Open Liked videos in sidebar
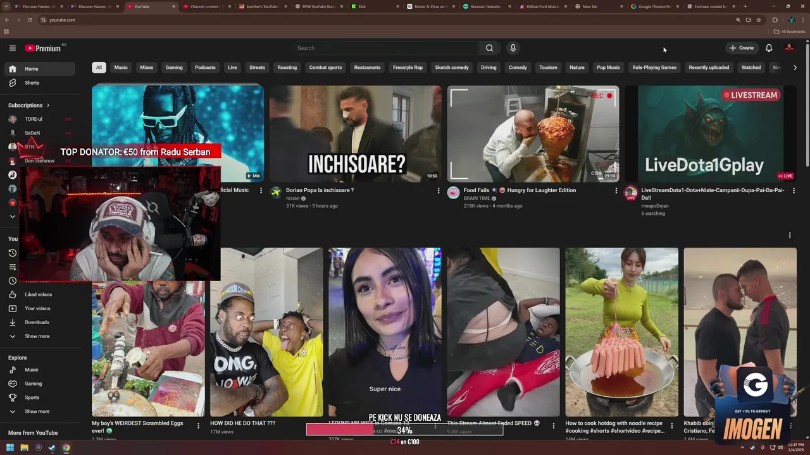This screenshot has height=455, width=810. [41, 294]
